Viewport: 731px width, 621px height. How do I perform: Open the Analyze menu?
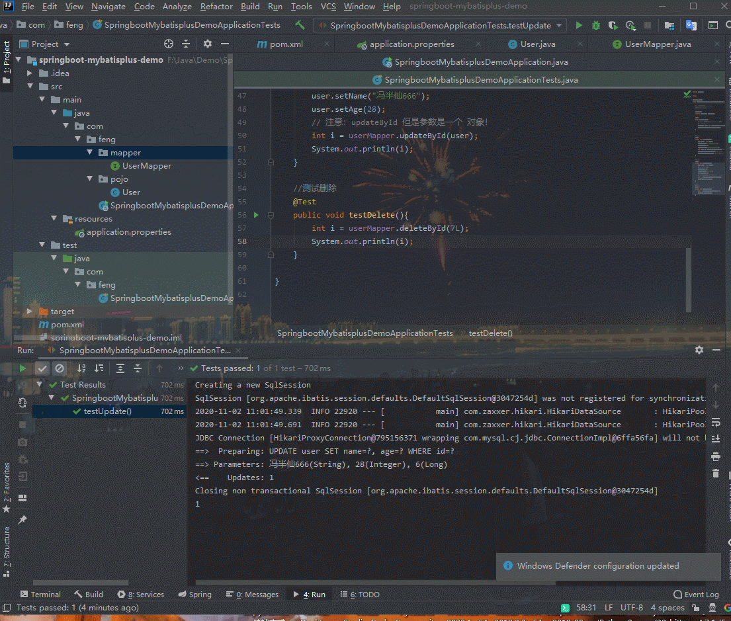click(x=177, y=7)
